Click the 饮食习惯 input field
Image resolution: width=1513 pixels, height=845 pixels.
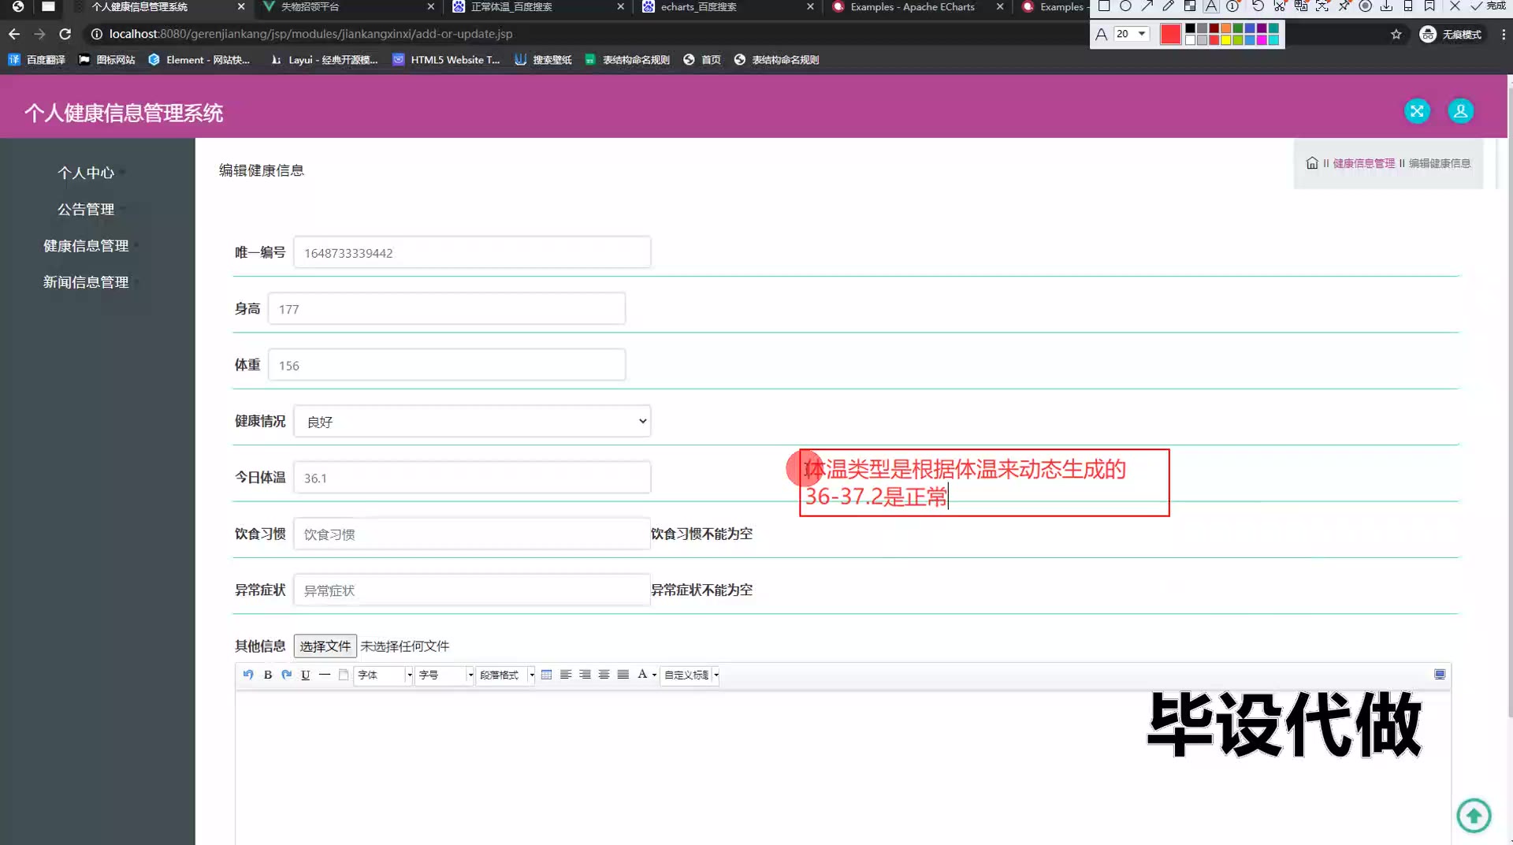click(472, 534)
